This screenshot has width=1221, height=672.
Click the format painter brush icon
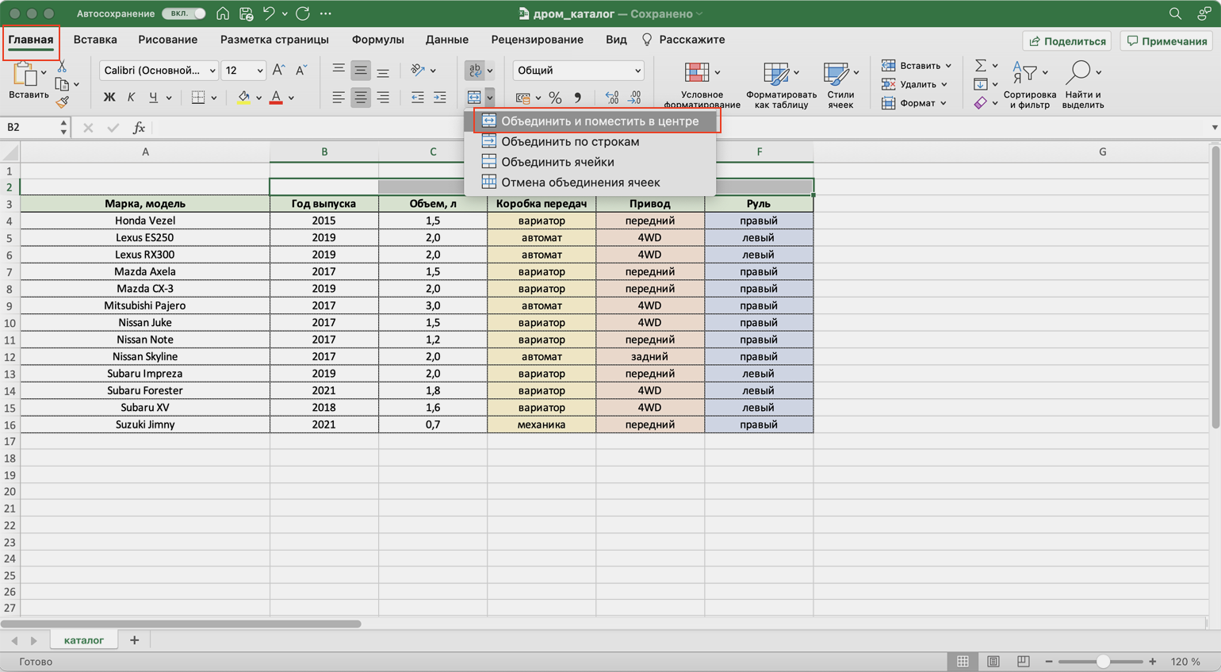[62, 102]
